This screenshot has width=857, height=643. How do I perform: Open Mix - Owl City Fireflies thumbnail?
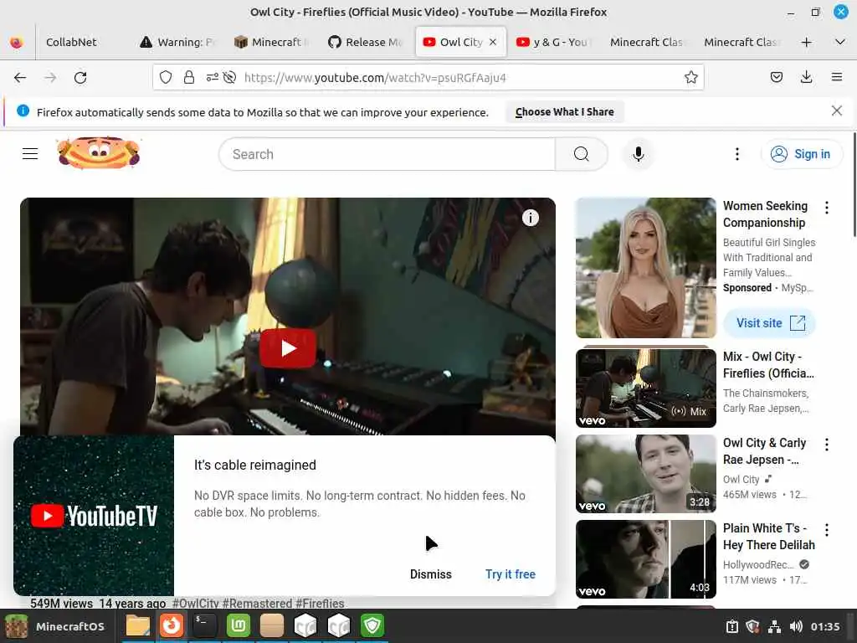645,388
